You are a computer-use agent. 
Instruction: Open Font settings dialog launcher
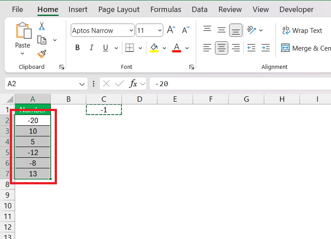[x=192, y=67]
